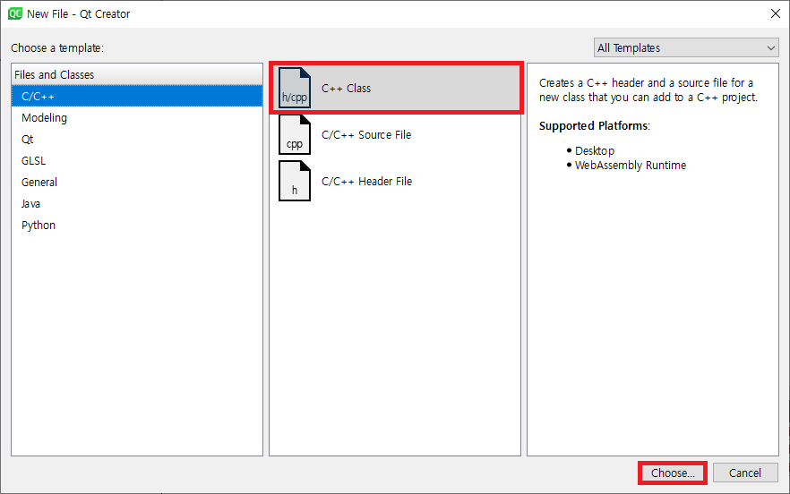790x494 pixels.
Task: Click the Qt Creator logo in title bar
Action: [15, 13]
